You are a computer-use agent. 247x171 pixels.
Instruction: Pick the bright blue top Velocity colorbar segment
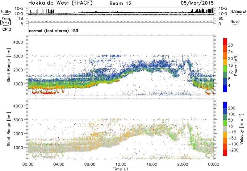[225, 105]
